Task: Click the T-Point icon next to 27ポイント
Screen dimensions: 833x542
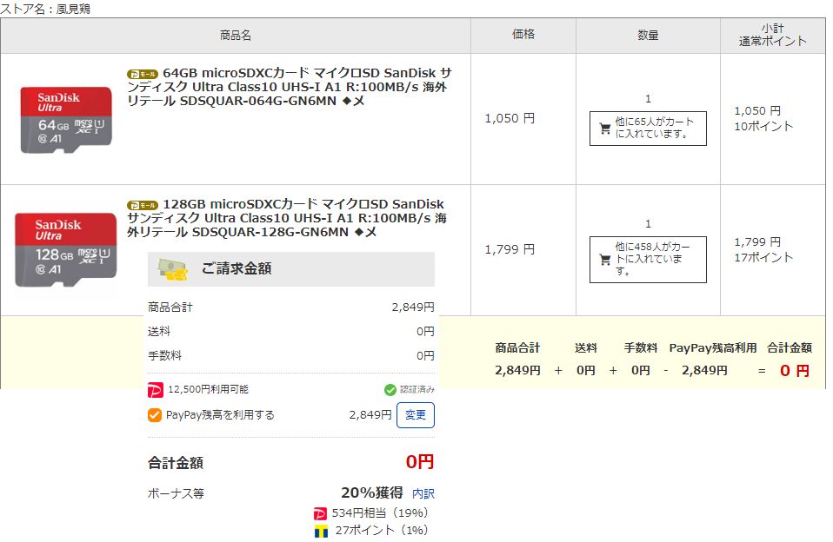Action: click(321, 530)
